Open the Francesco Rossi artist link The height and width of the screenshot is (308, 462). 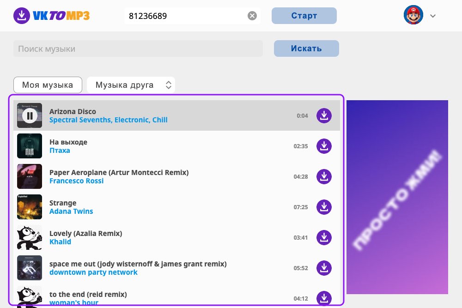point(77,181)
